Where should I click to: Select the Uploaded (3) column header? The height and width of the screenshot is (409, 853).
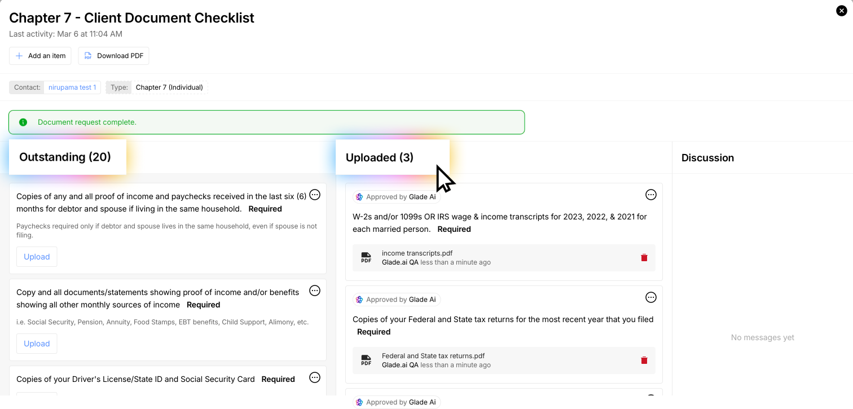(380, 157)
